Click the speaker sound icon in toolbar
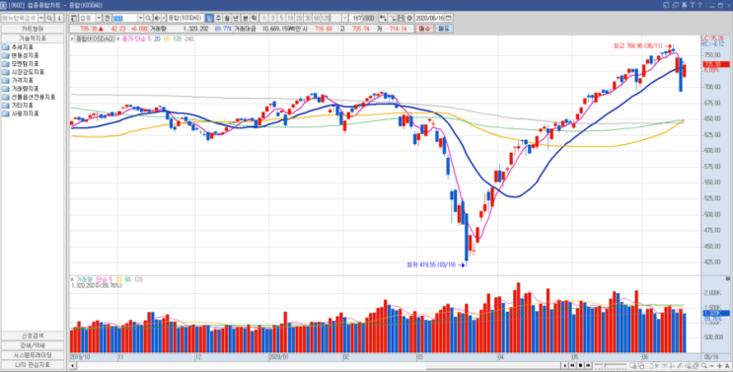 click(x=157, y=18)
